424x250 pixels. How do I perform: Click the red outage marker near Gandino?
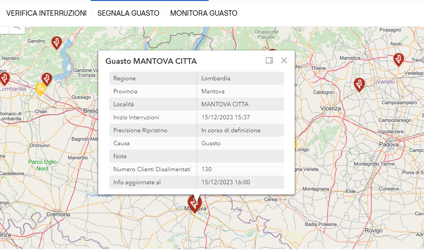(57, 42)
